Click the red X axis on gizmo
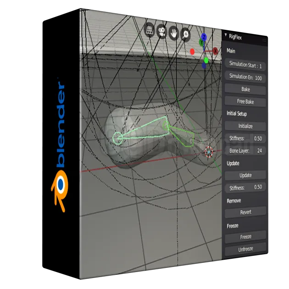Viewport: 289px width, 289px height. click(216, 51)
